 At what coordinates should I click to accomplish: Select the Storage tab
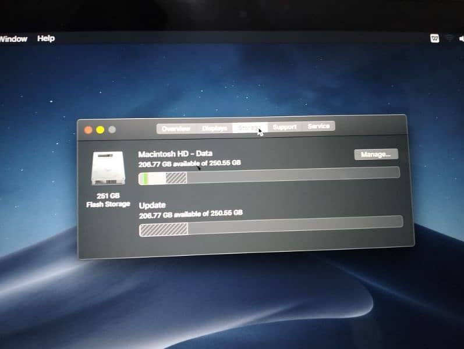coord(250,127)
